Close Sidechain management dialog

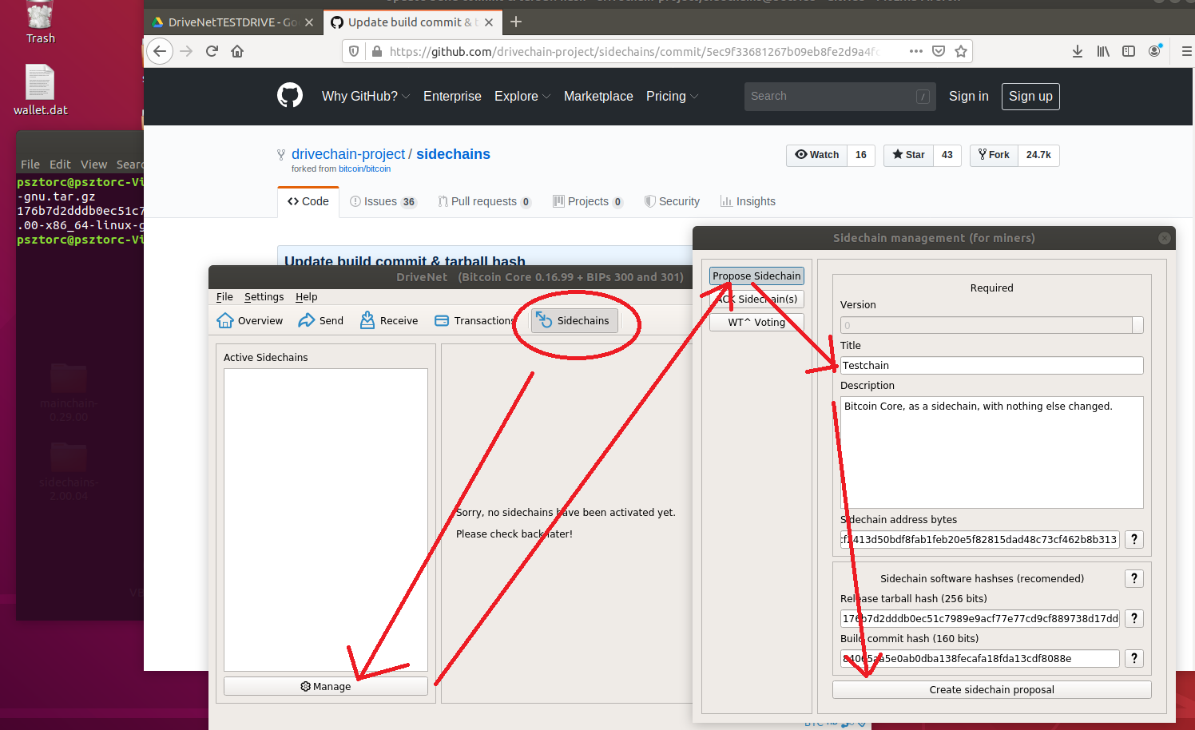(x=1165, y=238)
